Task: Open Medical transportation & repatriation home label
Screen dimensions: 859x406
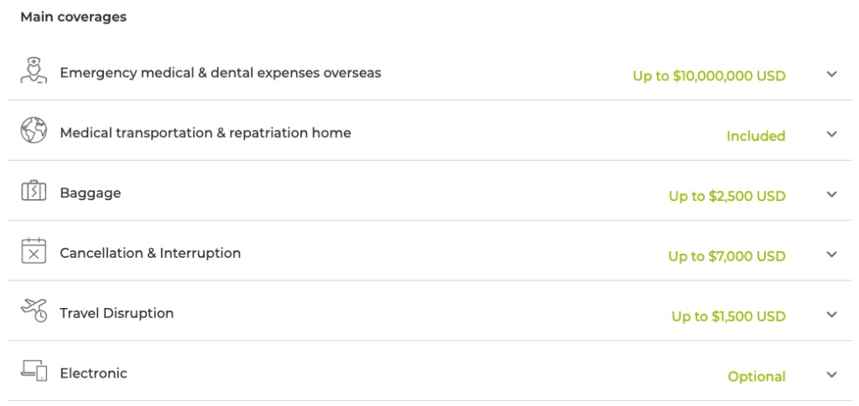Action: coord(206,133)
